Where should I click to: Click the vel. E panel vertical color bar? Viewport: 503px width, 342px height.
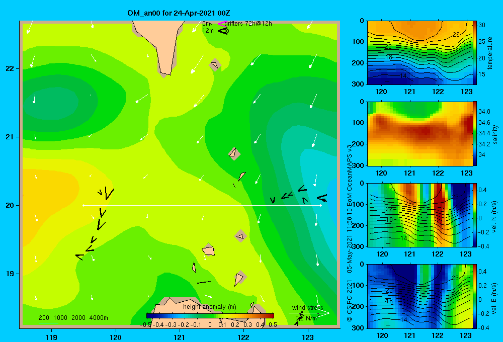(475, 296)
